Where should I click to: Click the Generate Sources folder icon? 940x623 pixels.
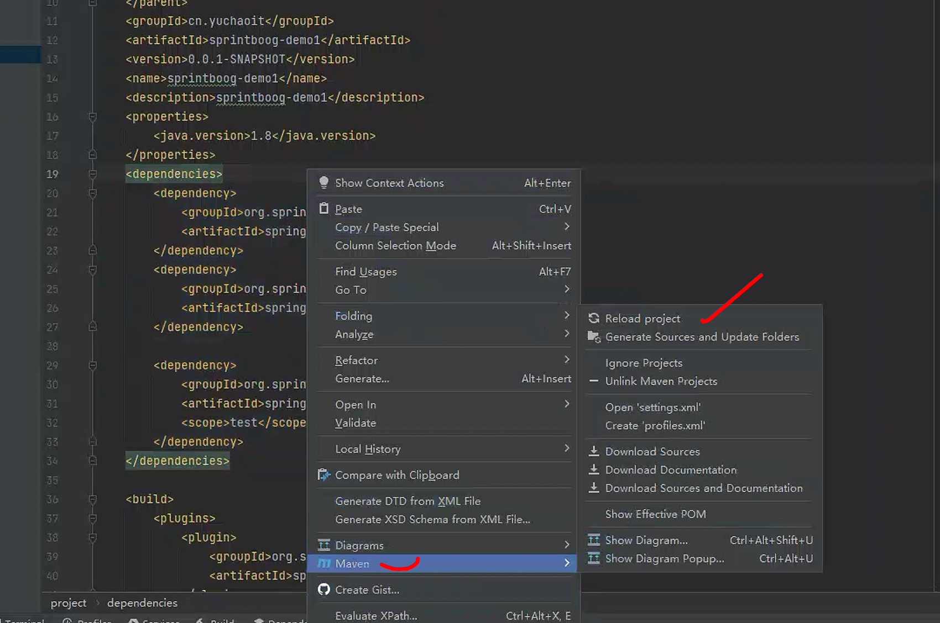594,337
